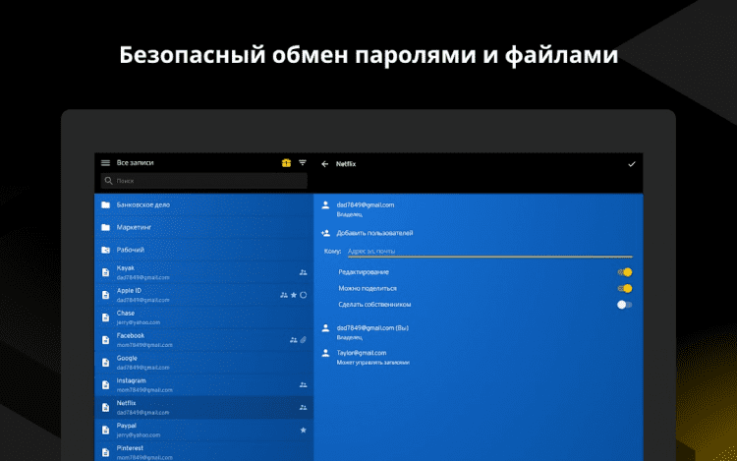The image size is (737, 461).
Task: Toggle the Можно поделиться switch
Action: (625, 289)
